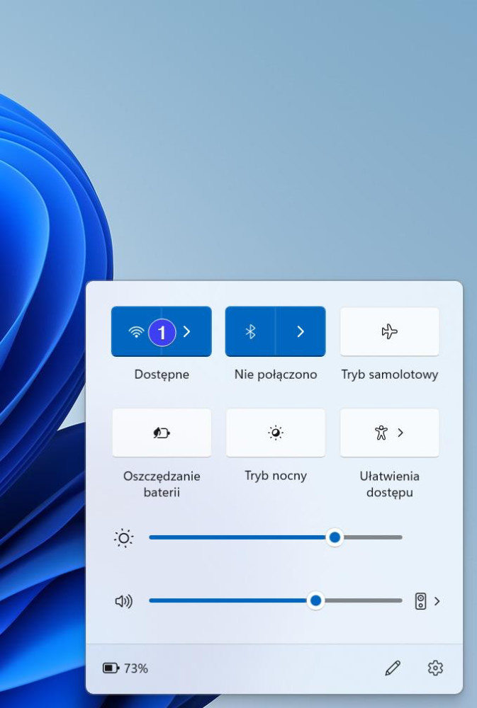This screenshot has height=708, width=477.
Task: Enable Tryb nocny night light tile
Action: (276, 433)
